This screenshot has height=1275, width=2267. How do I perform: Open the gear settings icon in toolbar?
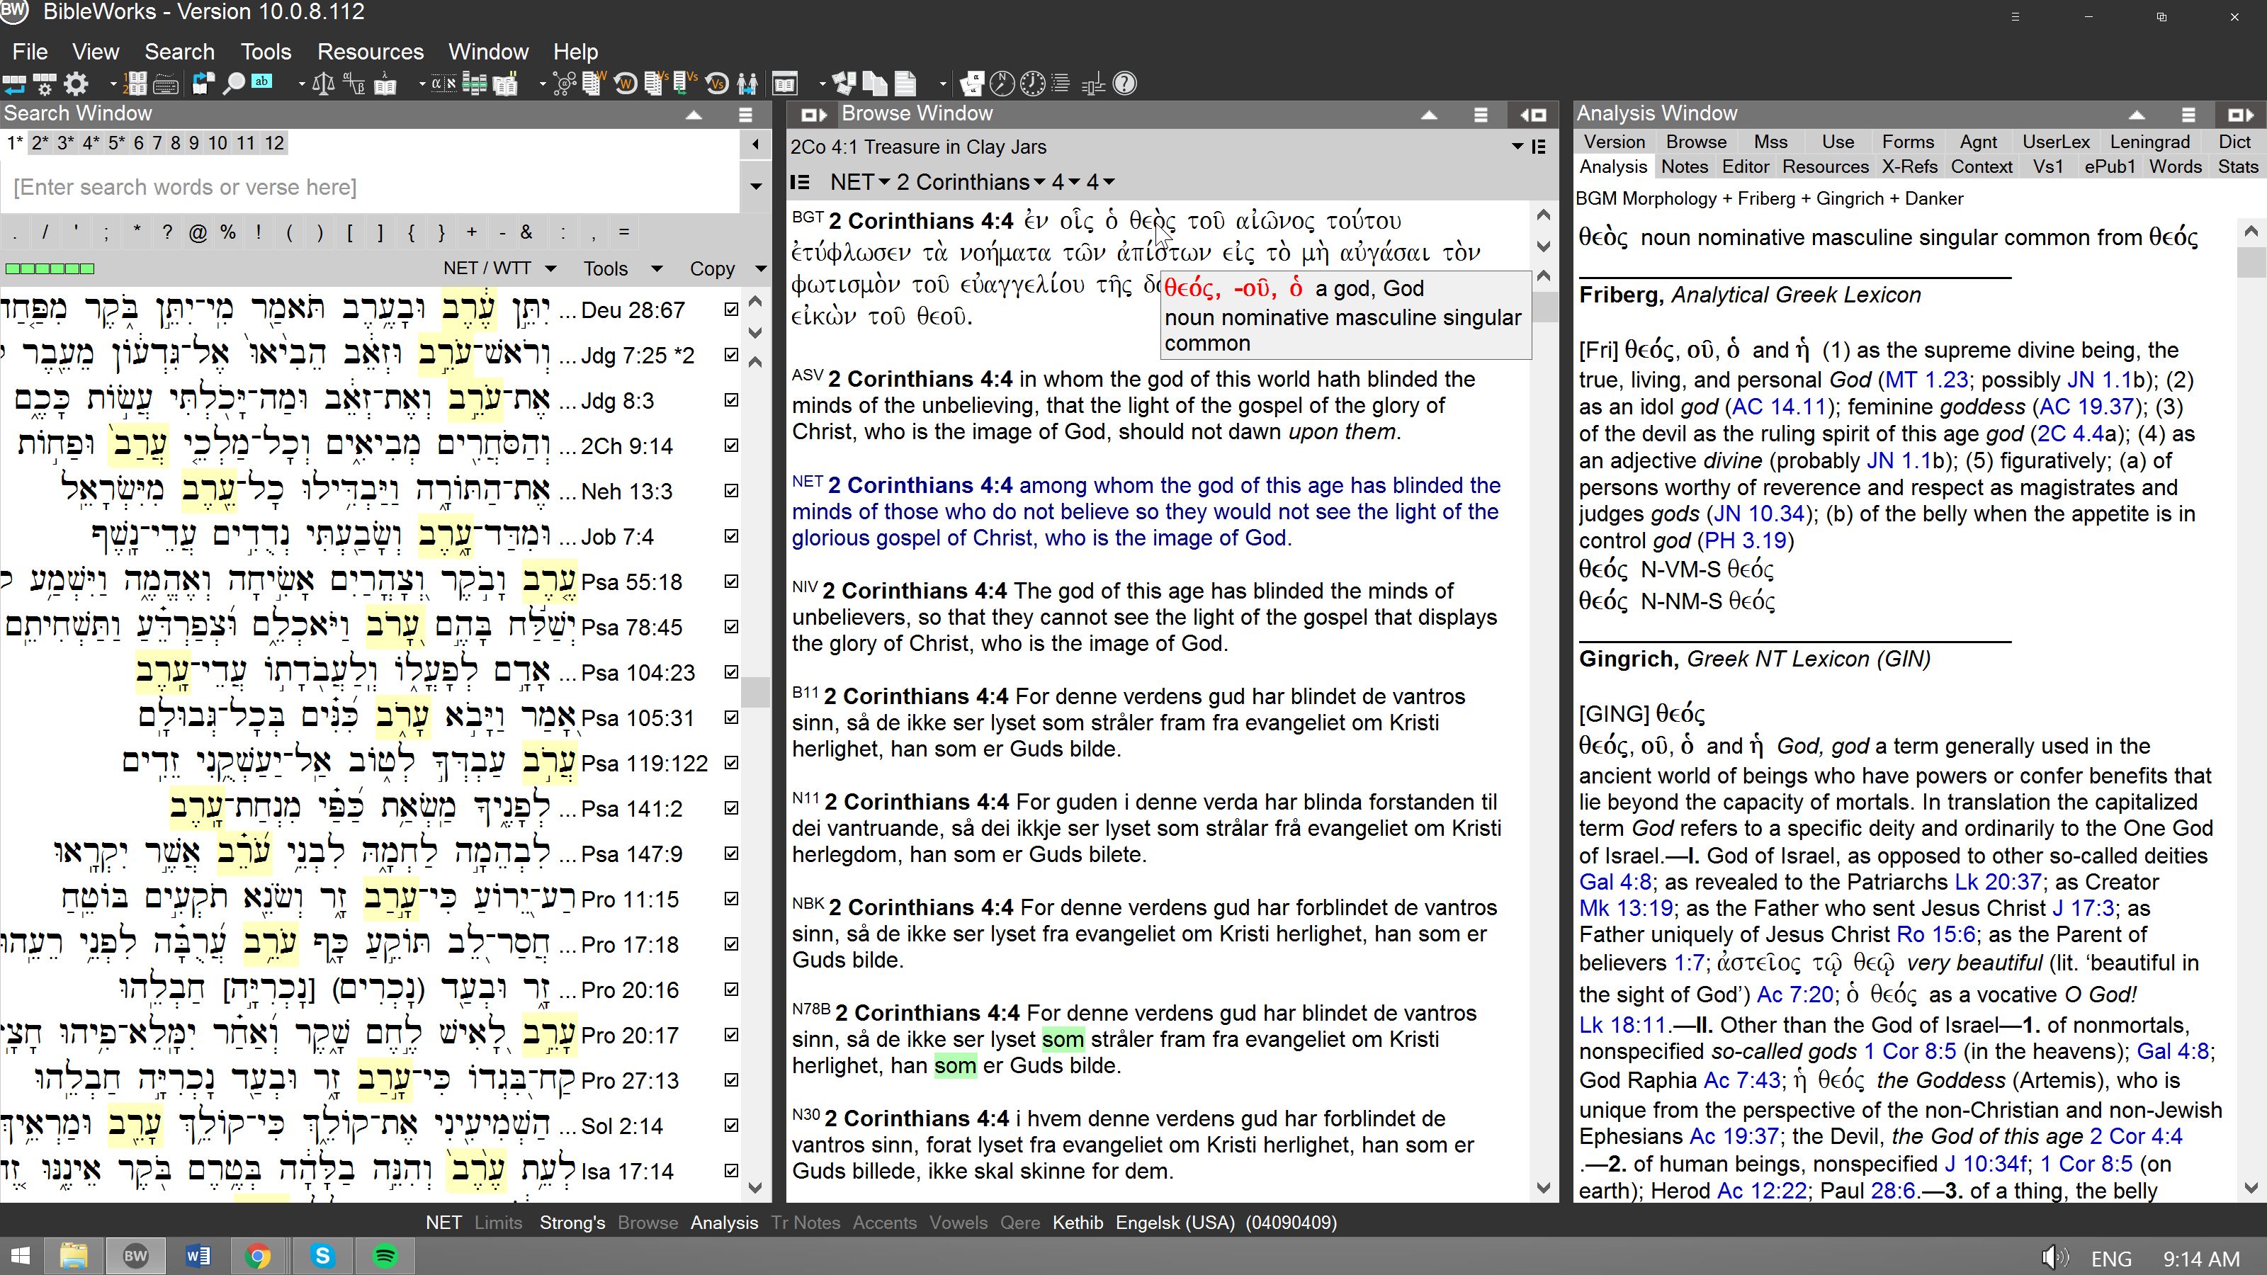pos(77,84)
